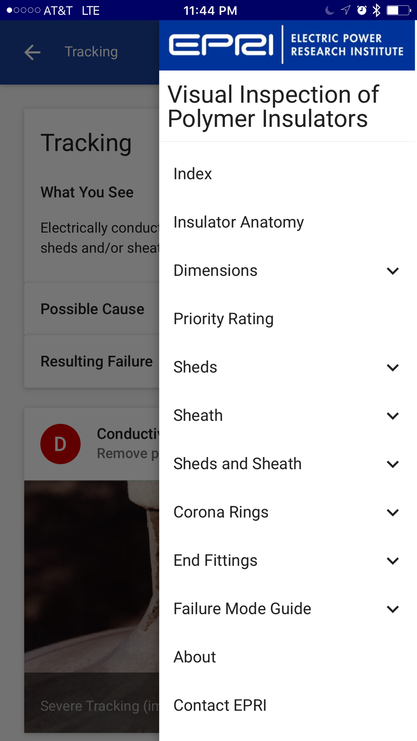Image resolution: width=417 pixels, height=741 pixels.
Task: Expand the Sheath chevron arrow
Action: [393, 416]
